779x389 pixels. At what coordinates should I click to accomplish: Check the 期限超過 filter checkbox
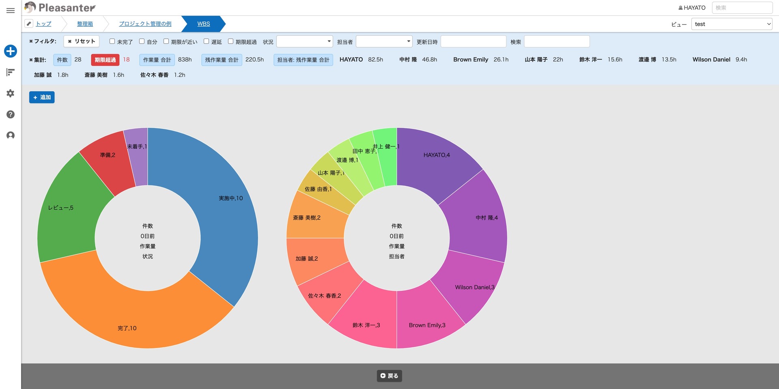tap(230, 41)
